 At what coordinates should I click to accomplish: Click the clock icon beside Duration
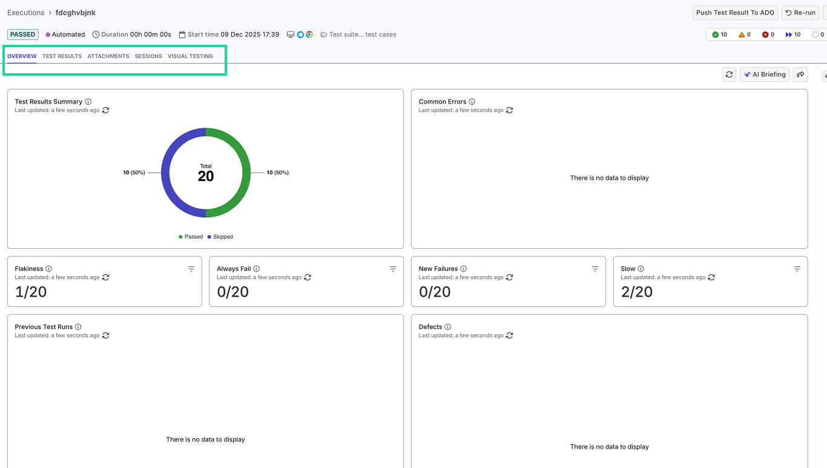tap(96, 35)
